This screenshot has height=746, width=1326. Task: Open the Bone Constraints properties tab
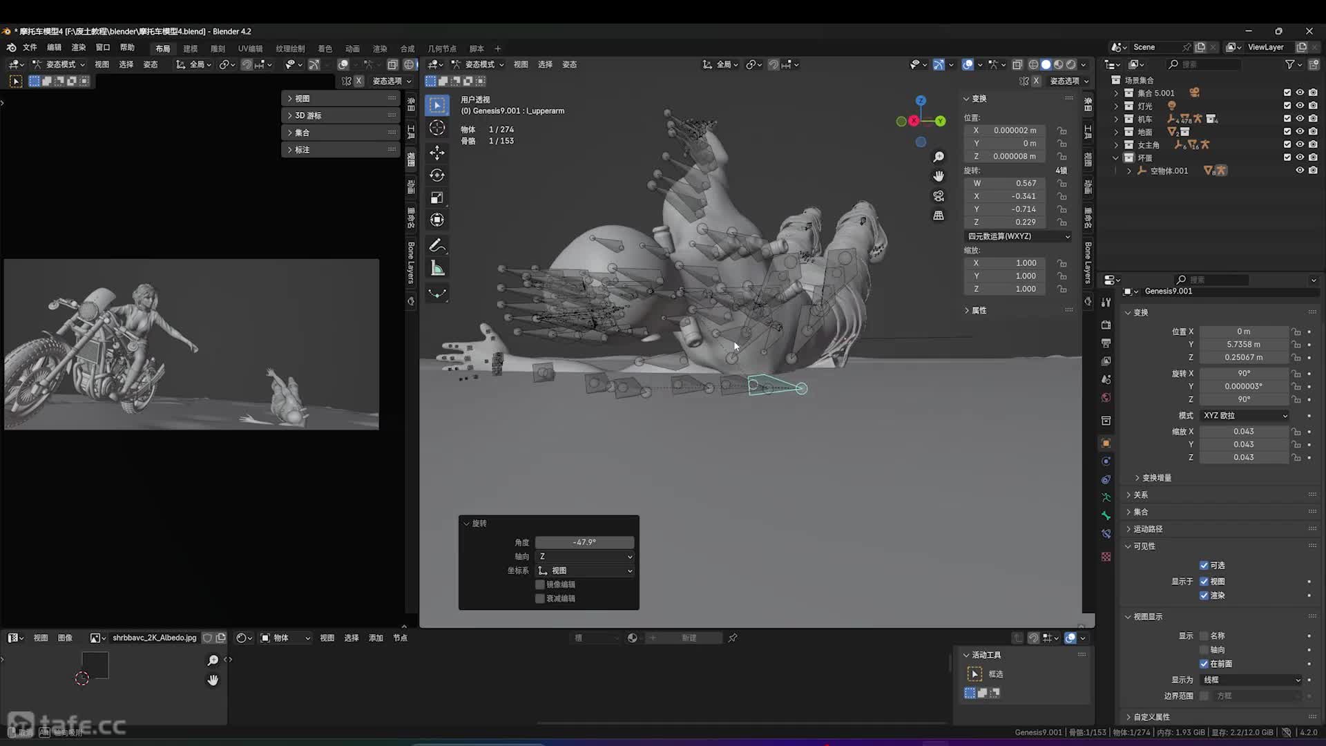click(1106, 533)
